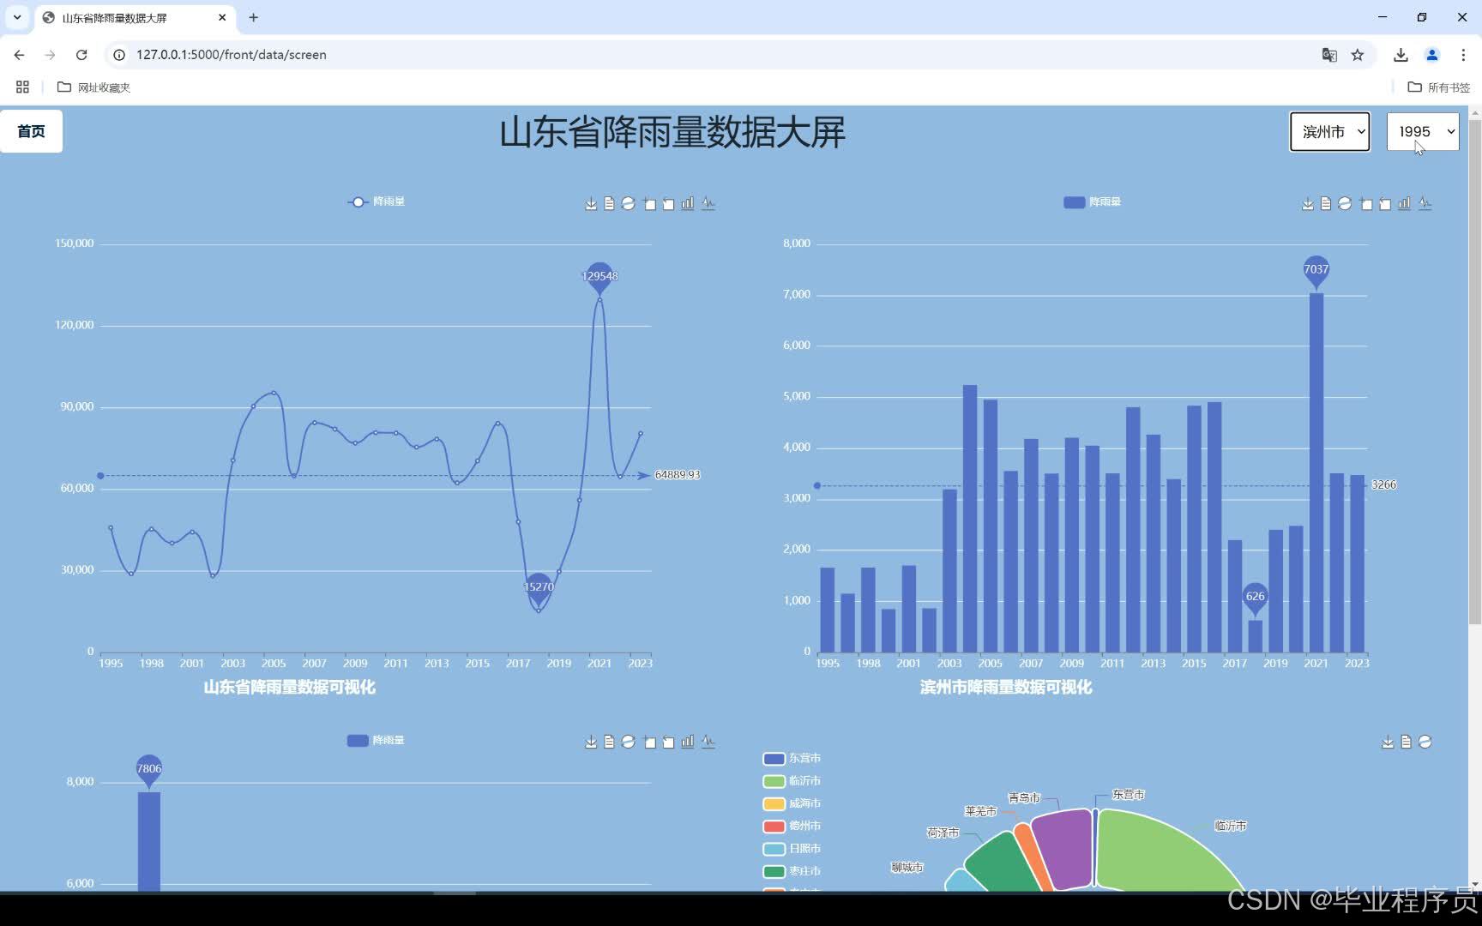Viewport: 1482px width, 926px height.
Task: Click the 626 minimum marker pin
Action: point(1255,598)
